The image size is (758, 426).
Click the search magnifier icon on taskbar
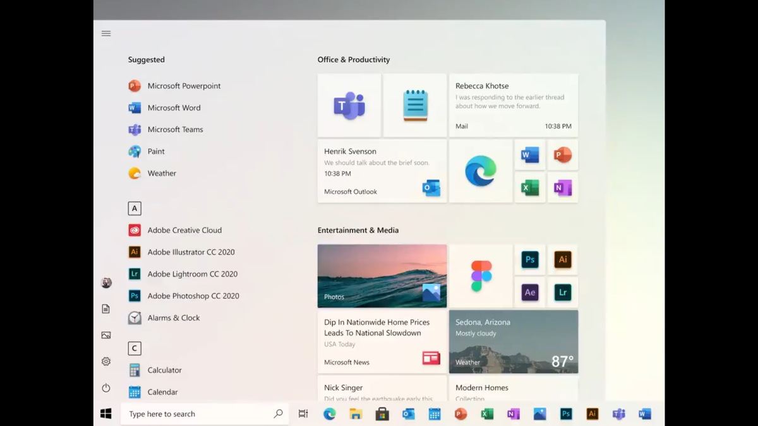click(x=278, y=414)
